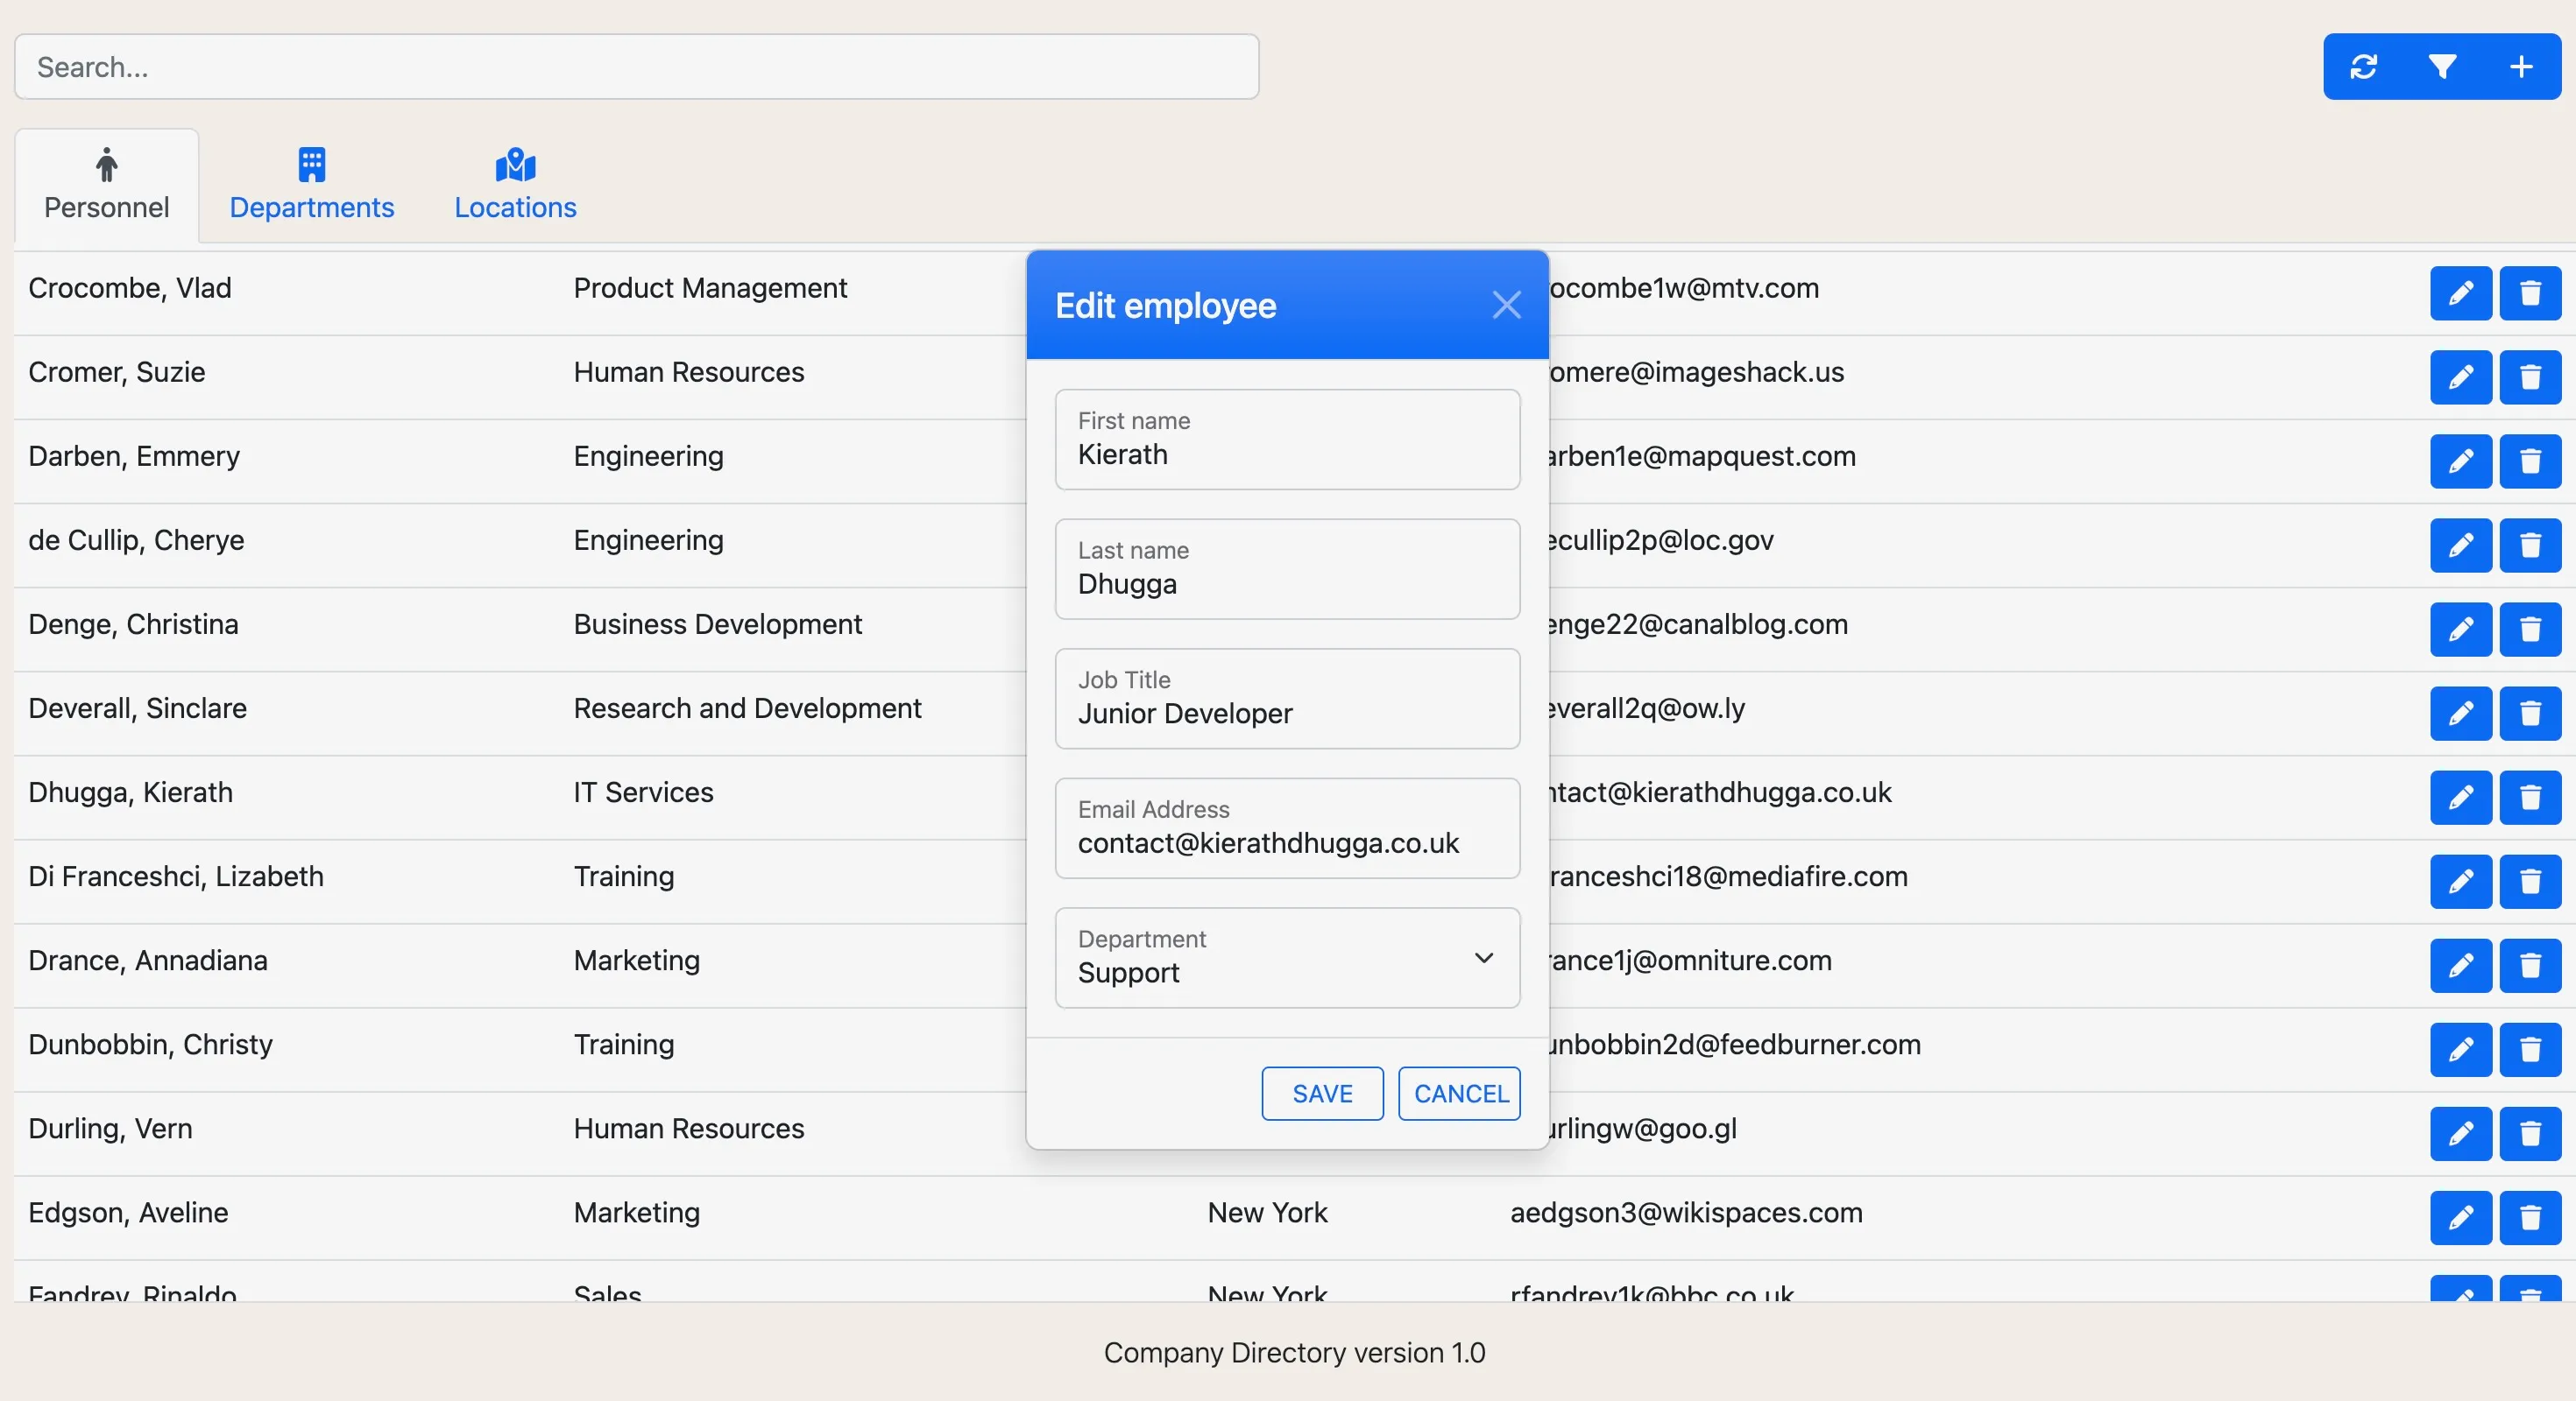This screenshot has width=2576, height=1401.
Task: Switch to the Departments tab
Action: pyautogui.click(x=311, y=185)
